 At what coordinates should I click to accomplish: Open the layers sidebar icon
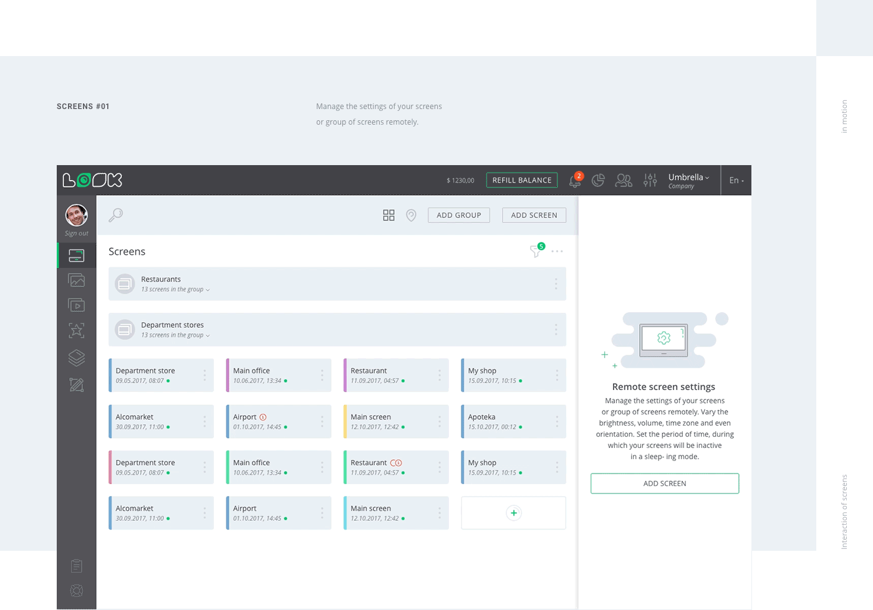[x=77, y=358]
